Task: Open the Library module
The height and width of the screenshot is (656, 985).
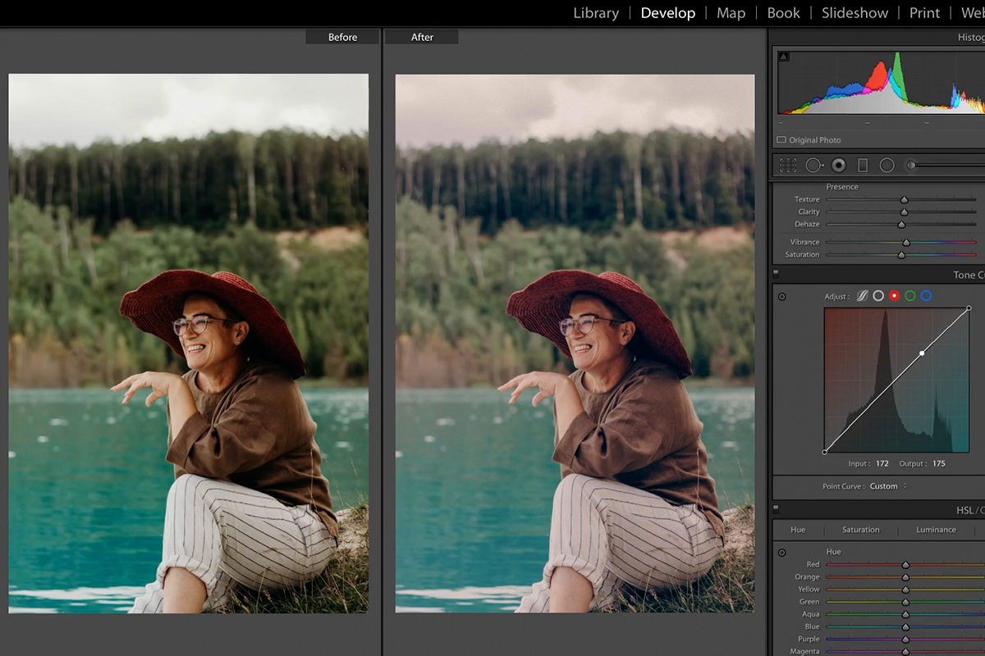Action: (596, 13)
